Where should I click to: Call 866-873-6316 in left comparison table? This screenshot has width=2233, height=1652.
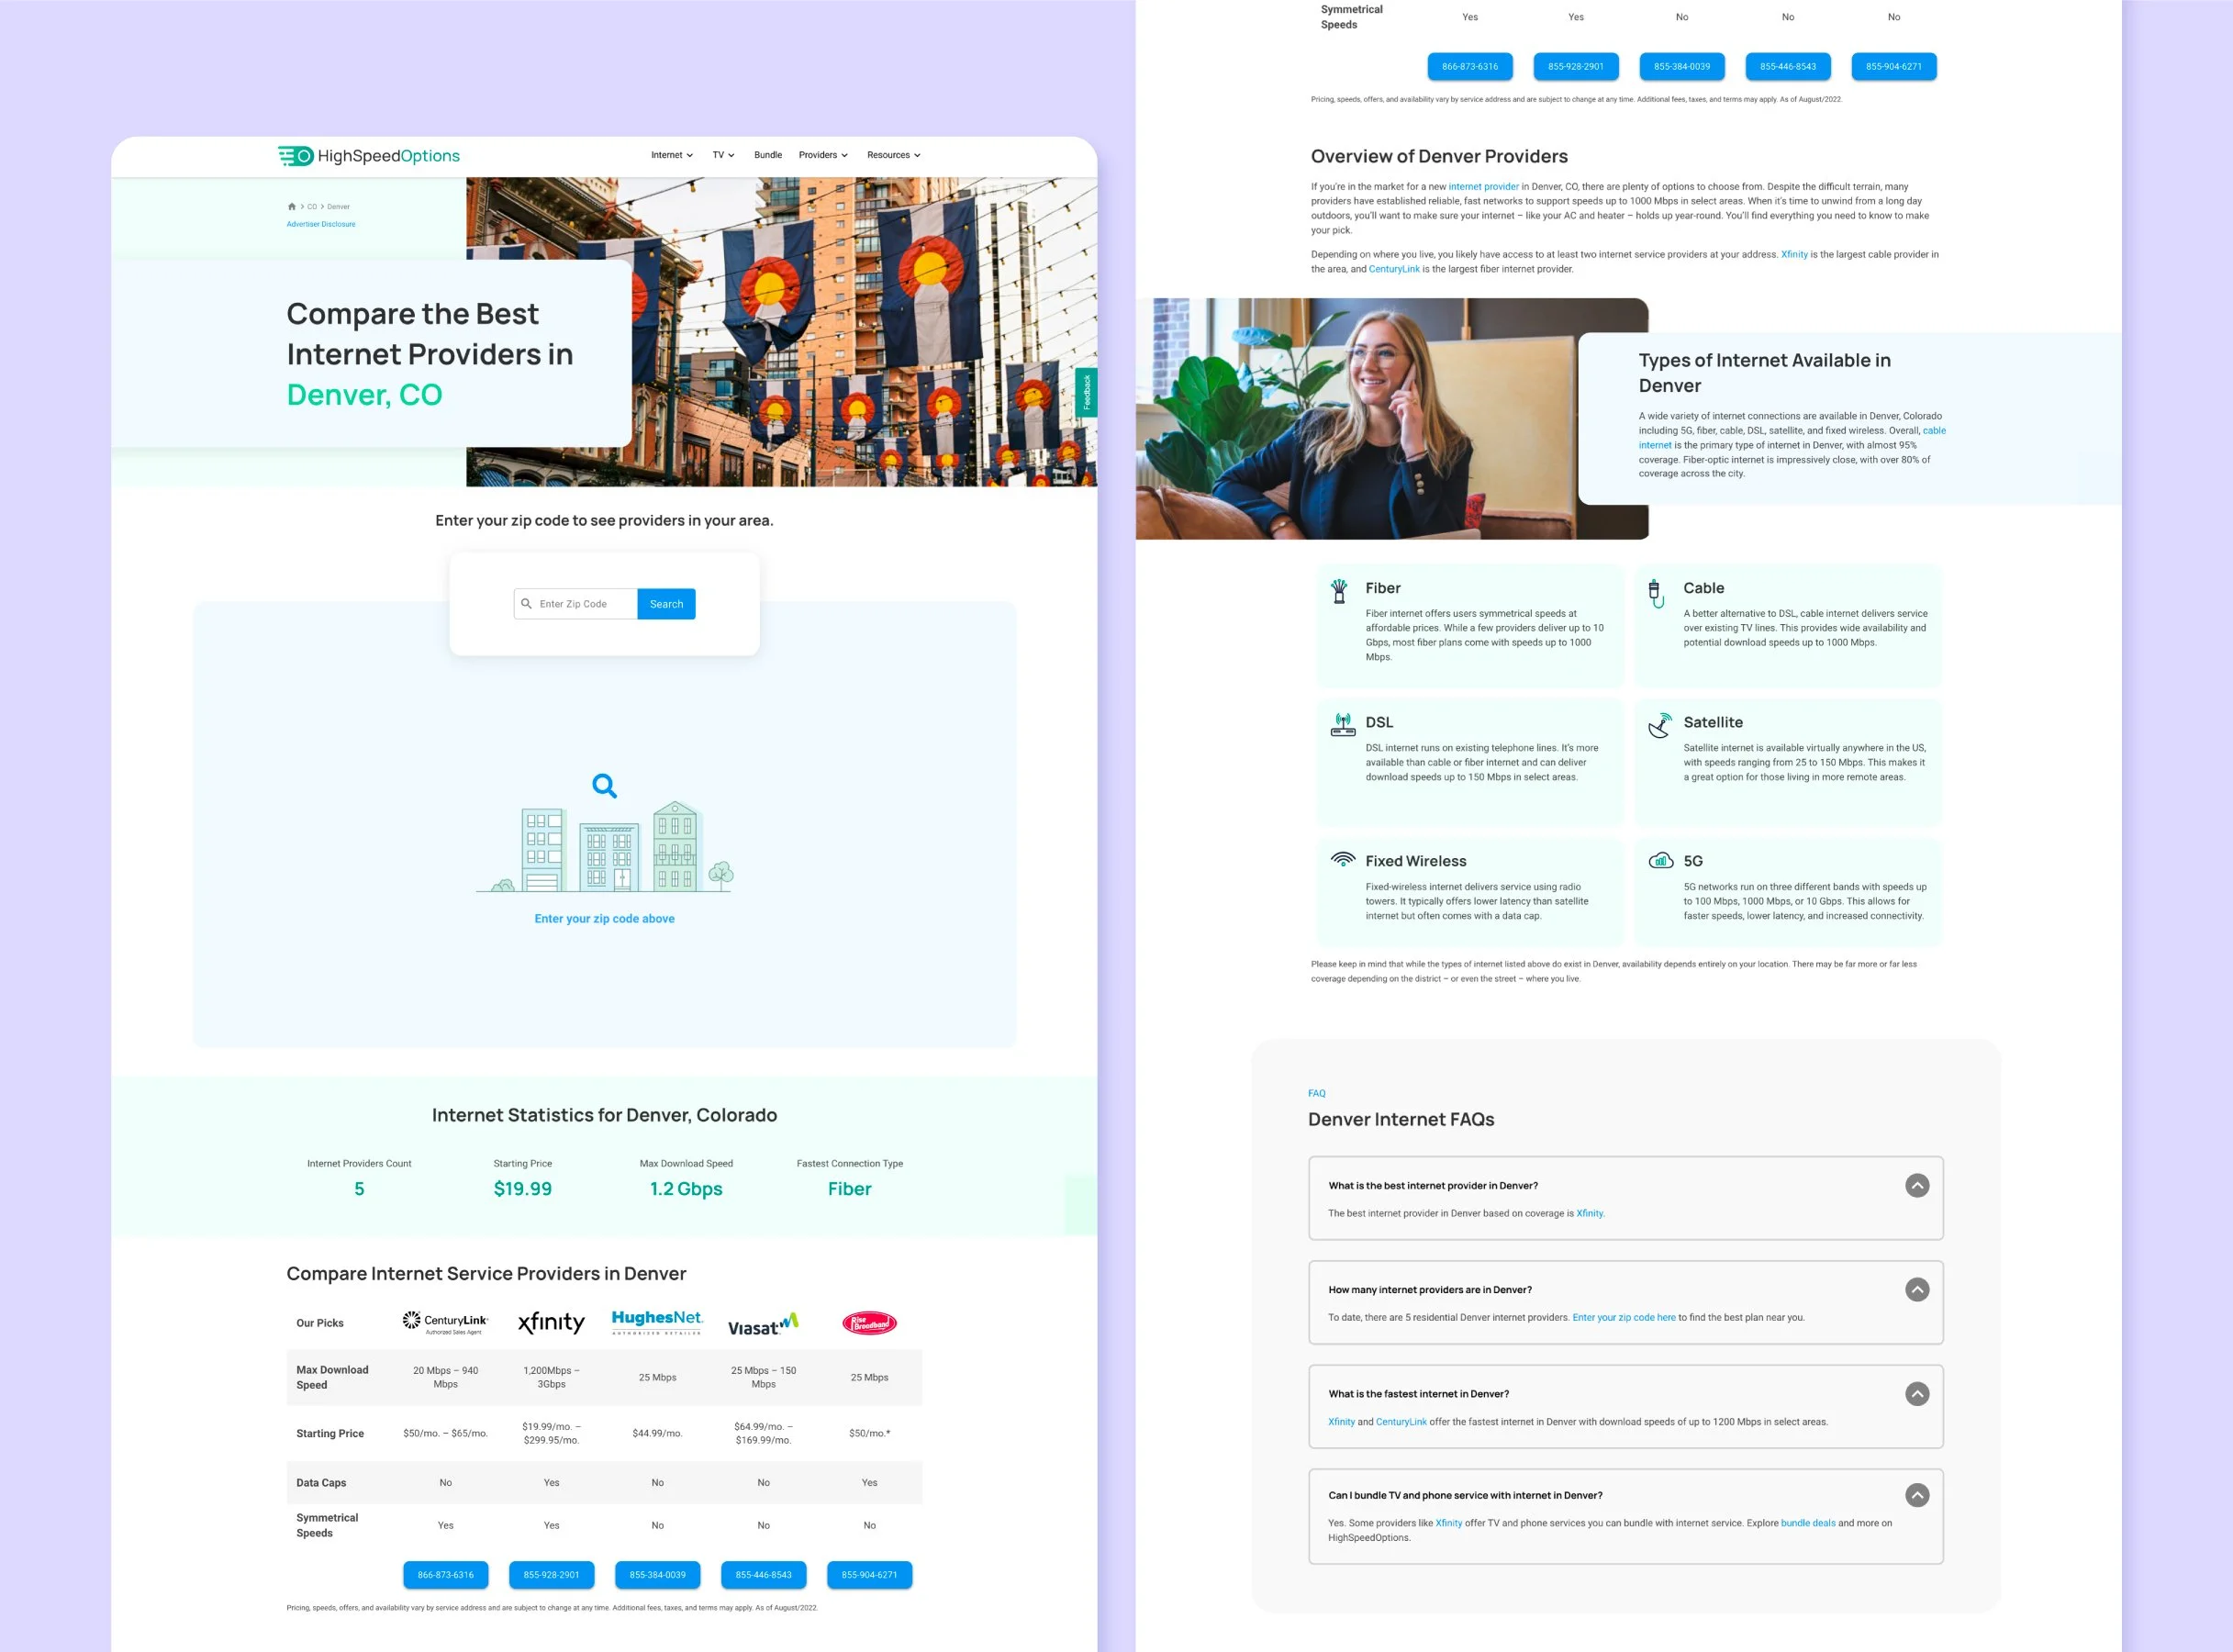point(445,1575)
